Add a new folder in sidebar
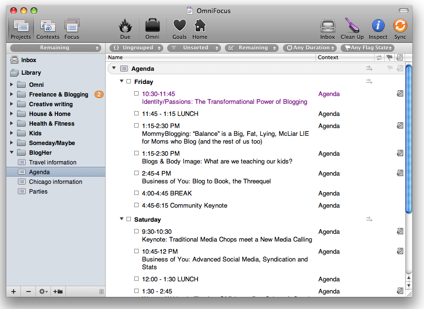 click(x=58, y=292)
